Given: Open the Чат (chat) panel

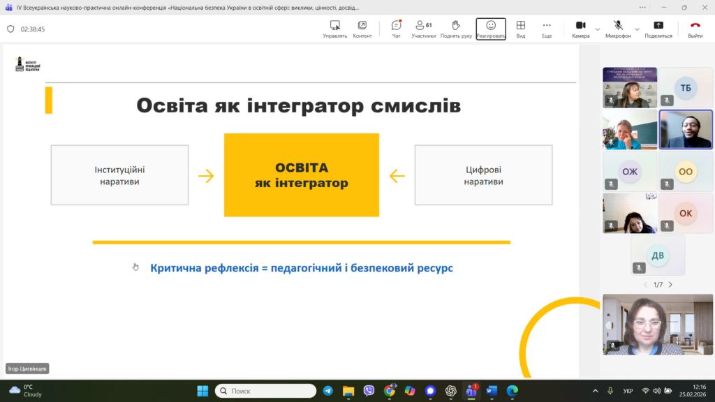Looking at the screenshot, I should pos(396,26).
